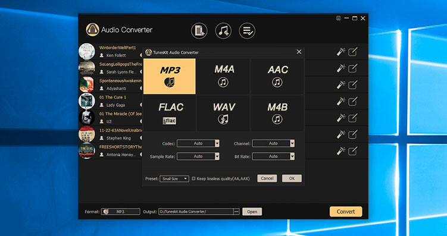The height and width of the screenshot is (236, 447).
Task: Click the effects wand for FREESHORTSTORY row
Action: [x=340, y=151]
